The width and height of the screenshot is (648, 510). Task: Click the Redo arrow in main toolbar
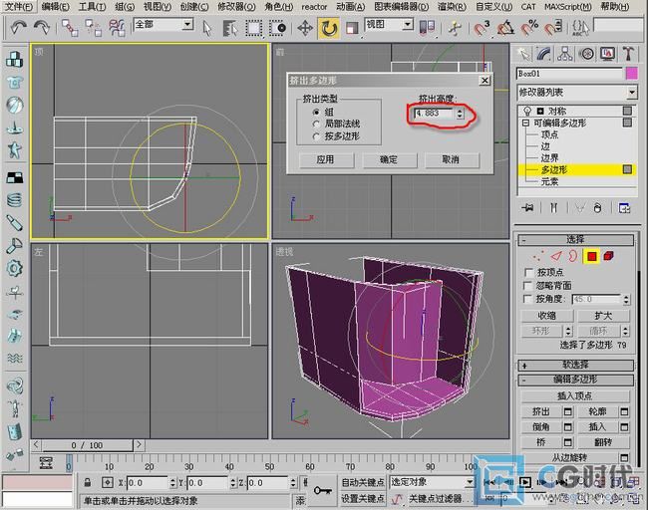(x=41, y=28)
